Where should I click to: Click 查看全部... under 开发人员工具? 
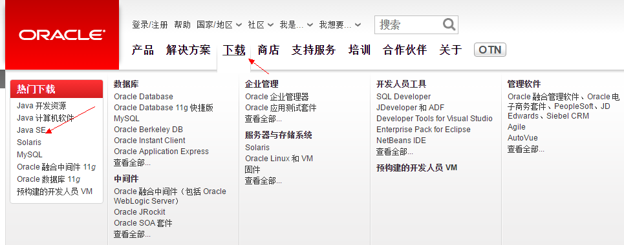[395, 152]
